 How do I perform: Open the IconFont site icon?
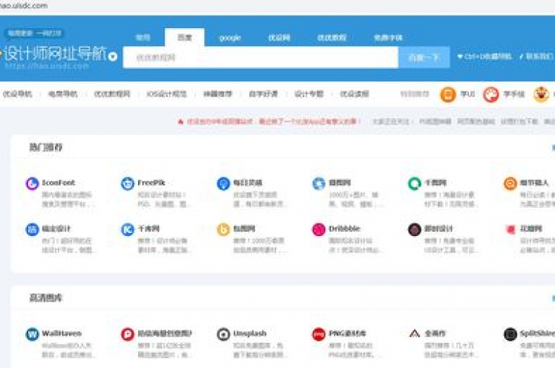pos(32,184)
